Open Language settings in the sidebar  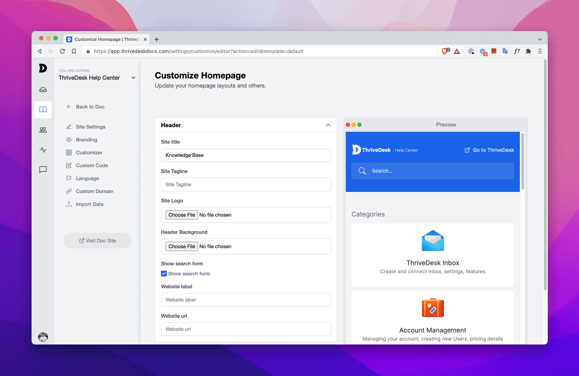tap(87, 178)
